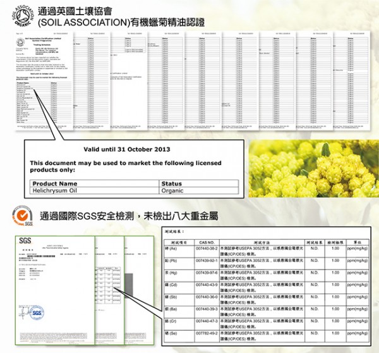The image size is (379, 353).
Task: Click the '1.00' detection limit in Pb row
Action: (x=335, y=261)
